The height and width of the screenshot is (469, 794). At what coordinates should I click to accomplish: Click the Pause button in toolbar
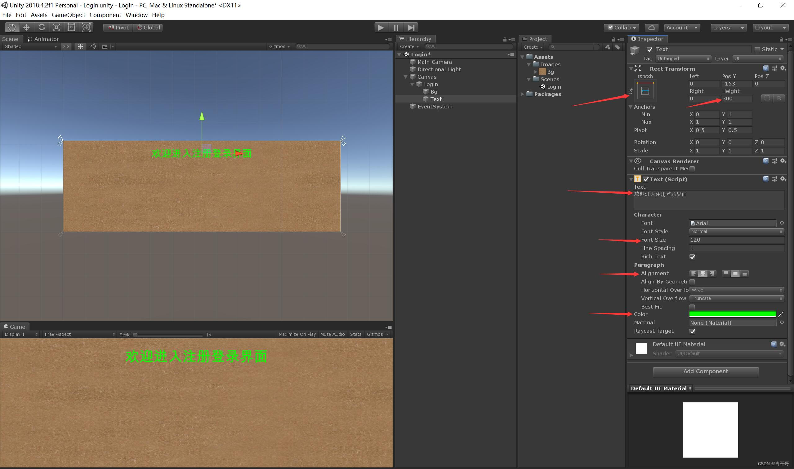pos(396,27)
